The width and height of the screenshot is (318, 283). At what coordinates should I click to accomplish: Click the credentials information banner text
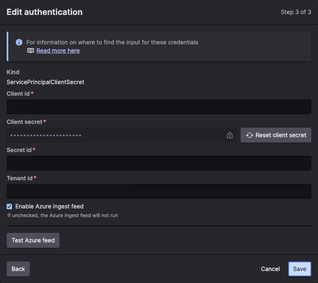click(112, 42)
